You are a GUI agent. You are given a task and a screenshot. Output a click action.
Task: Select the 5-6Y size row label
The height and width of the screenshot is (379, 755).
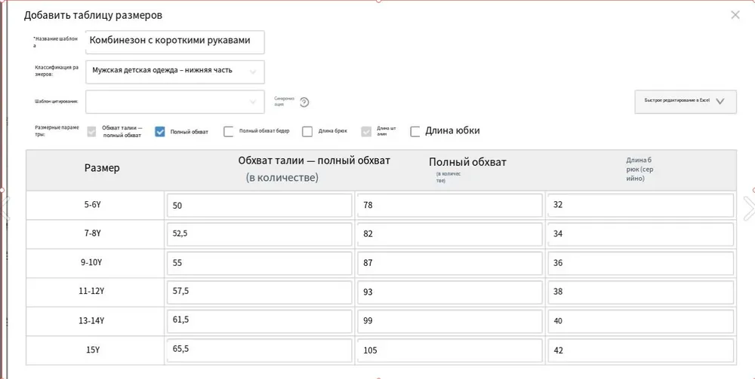[92, 204]
